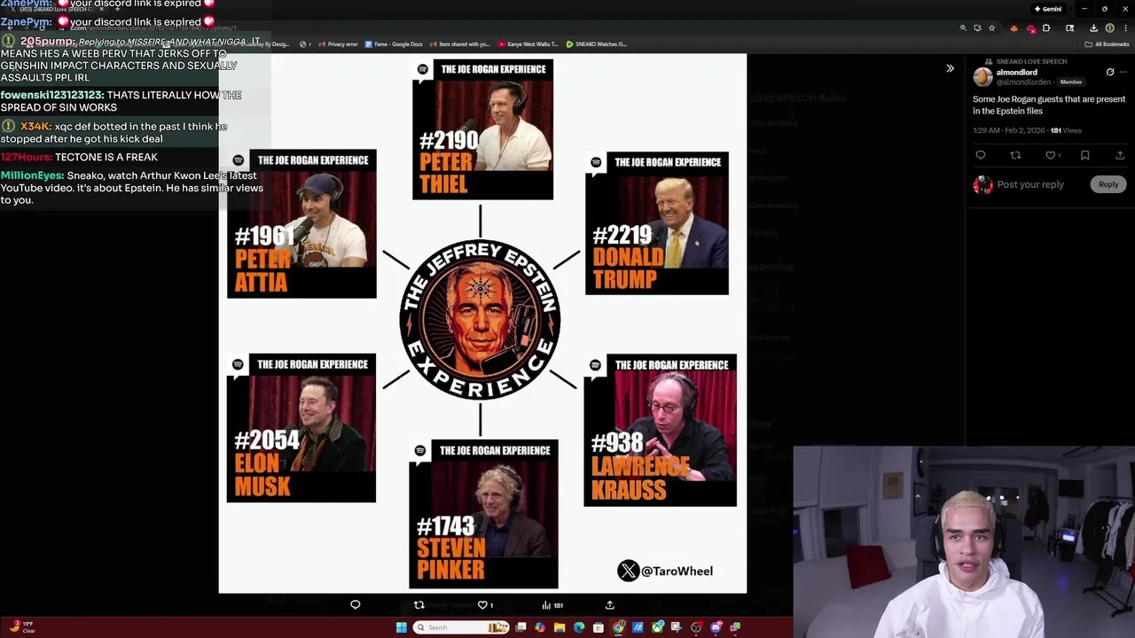Click the share icon below the image
The width and height of the screenshot is (1135, 638).
[x=609, y=604]
